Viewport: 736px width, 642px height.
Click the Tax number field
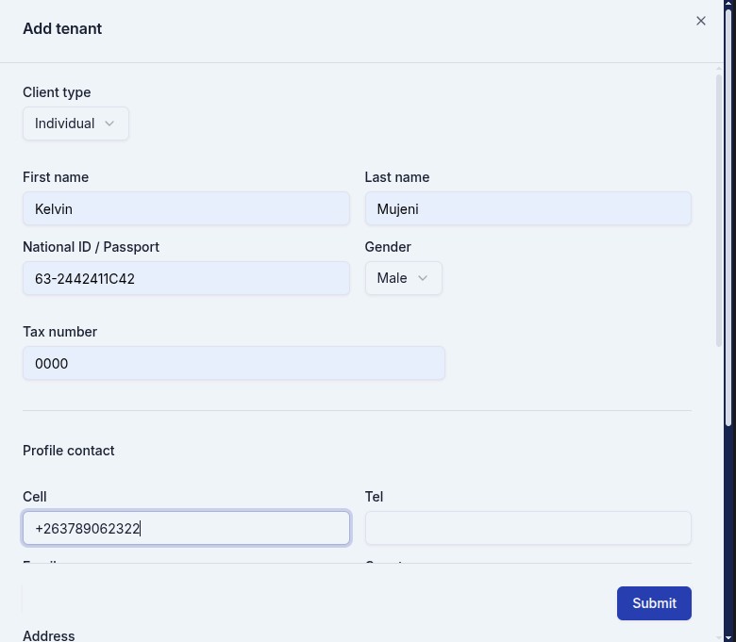(234, 363)
